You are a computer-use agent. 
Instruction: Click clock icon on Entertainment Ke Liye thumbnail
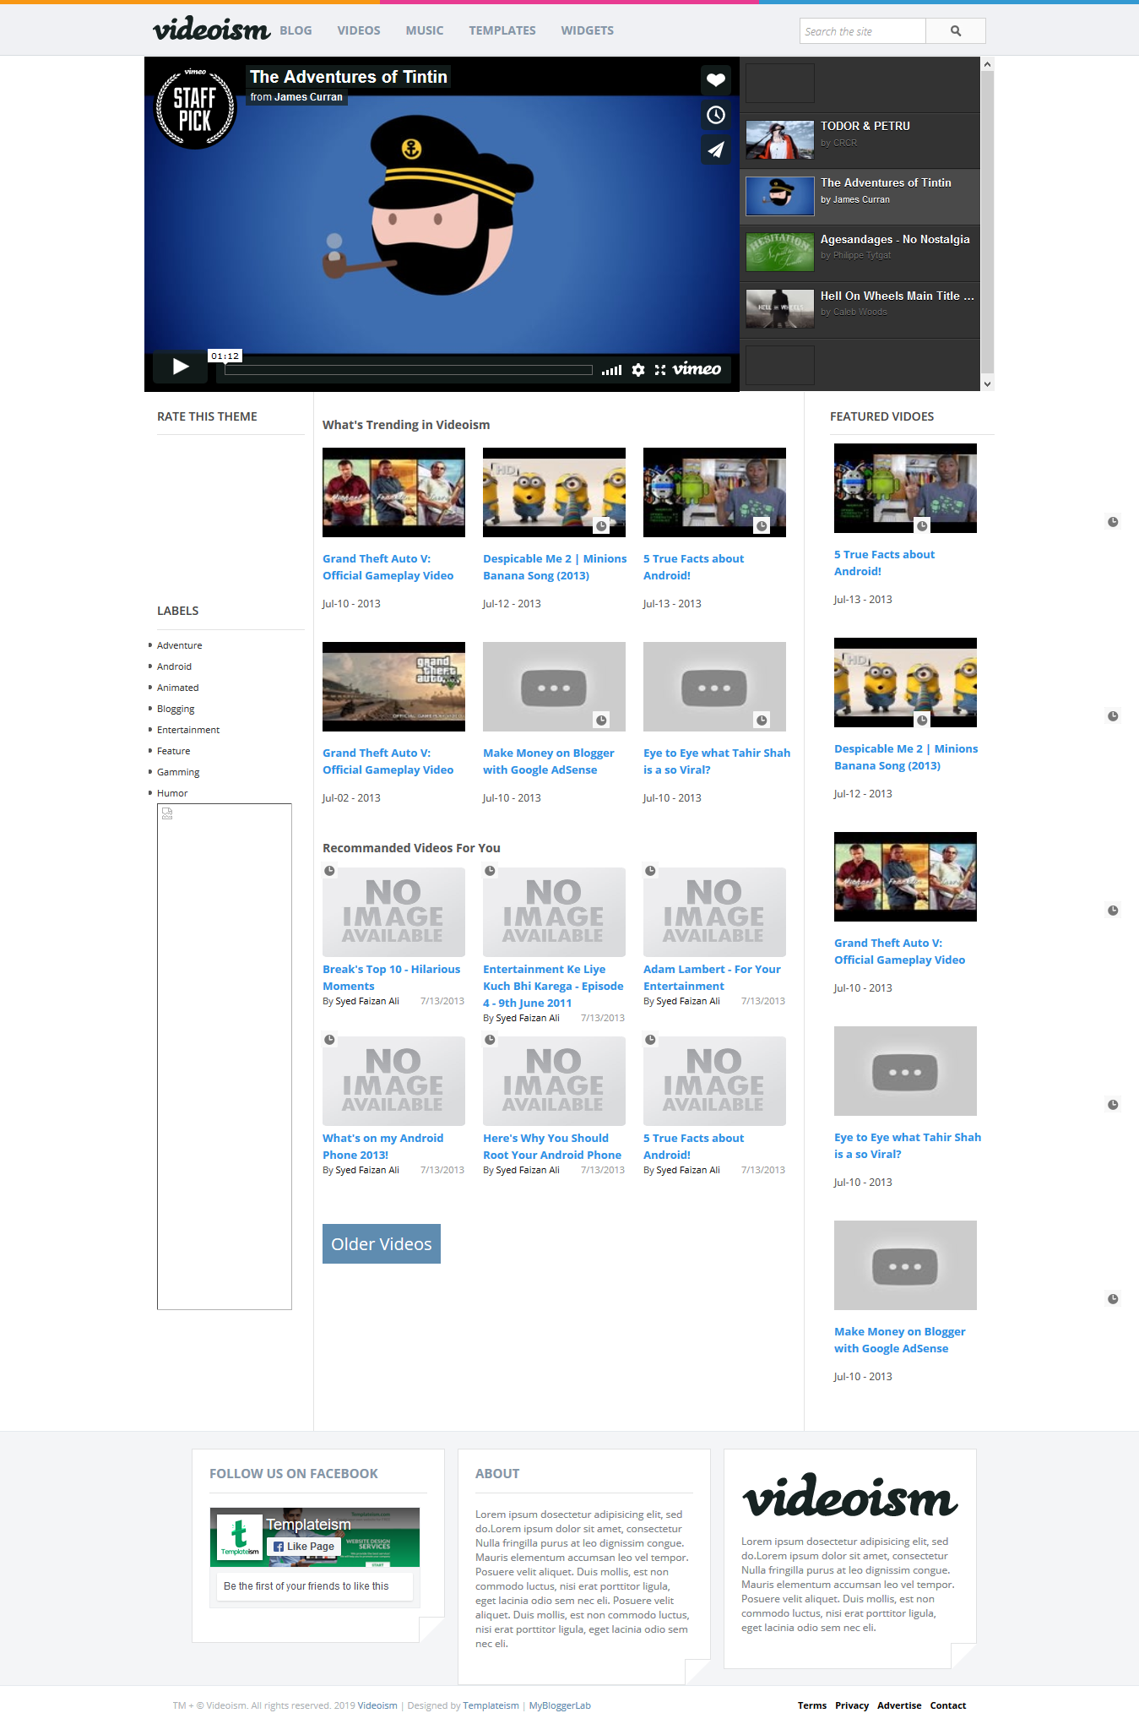[490, 871]
